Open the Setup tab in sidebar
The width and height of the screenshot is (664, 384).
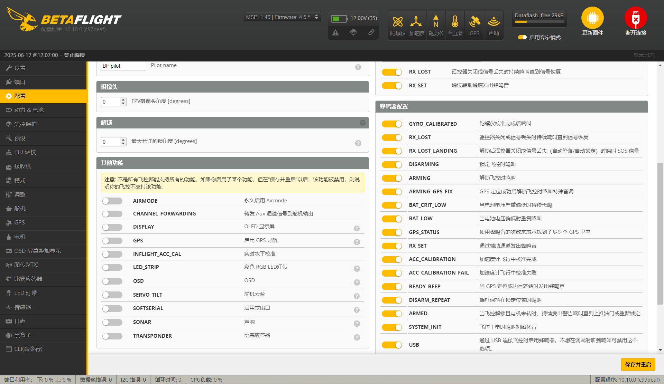tap(43, 68)
